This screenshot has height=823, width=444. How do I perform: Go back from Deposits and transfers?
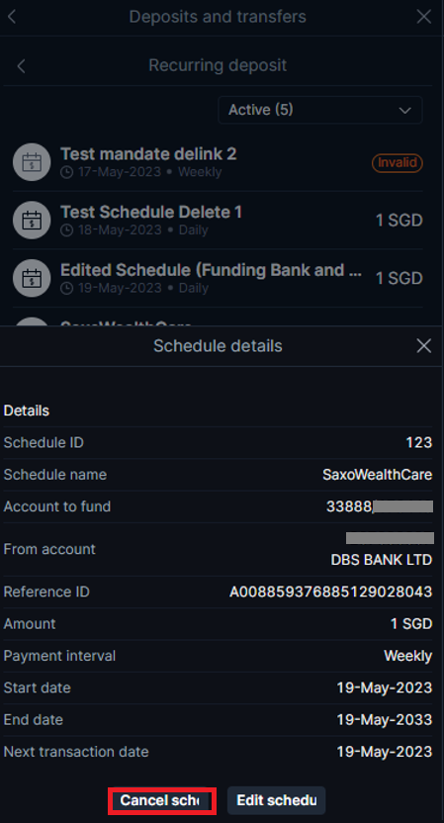[x=12, y=17]
